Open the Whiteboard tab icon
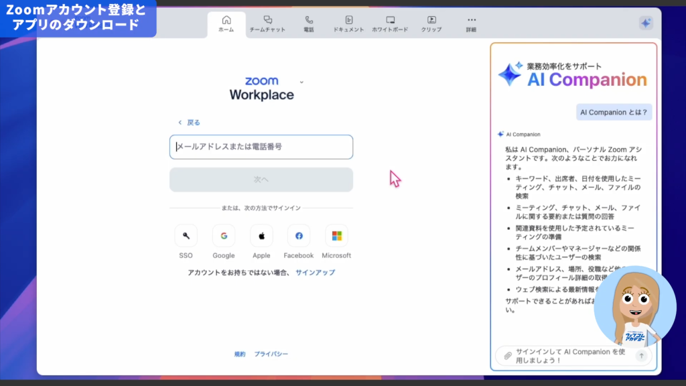This screenshot has height=386, width=686. tap(391, 20)
